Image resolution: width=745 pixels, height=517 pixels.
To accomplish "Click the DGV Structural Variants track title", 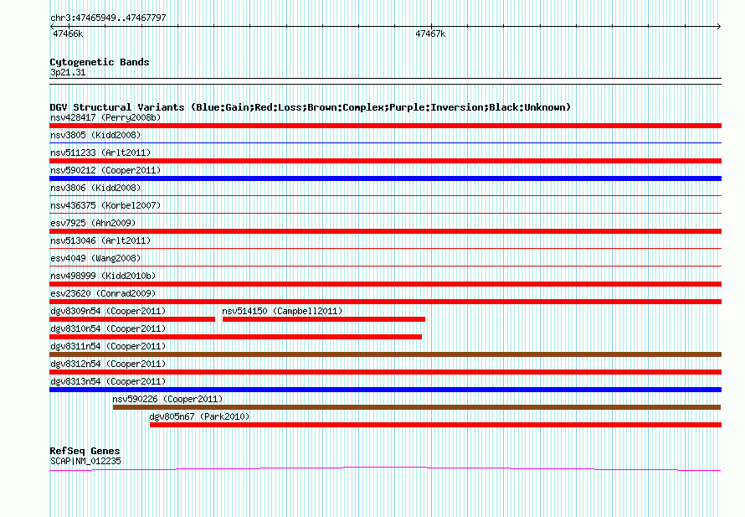I will [311, 107].
